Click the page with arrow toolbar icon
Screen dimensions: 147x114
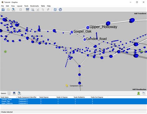pyautogui.click(x=38, y=10)
